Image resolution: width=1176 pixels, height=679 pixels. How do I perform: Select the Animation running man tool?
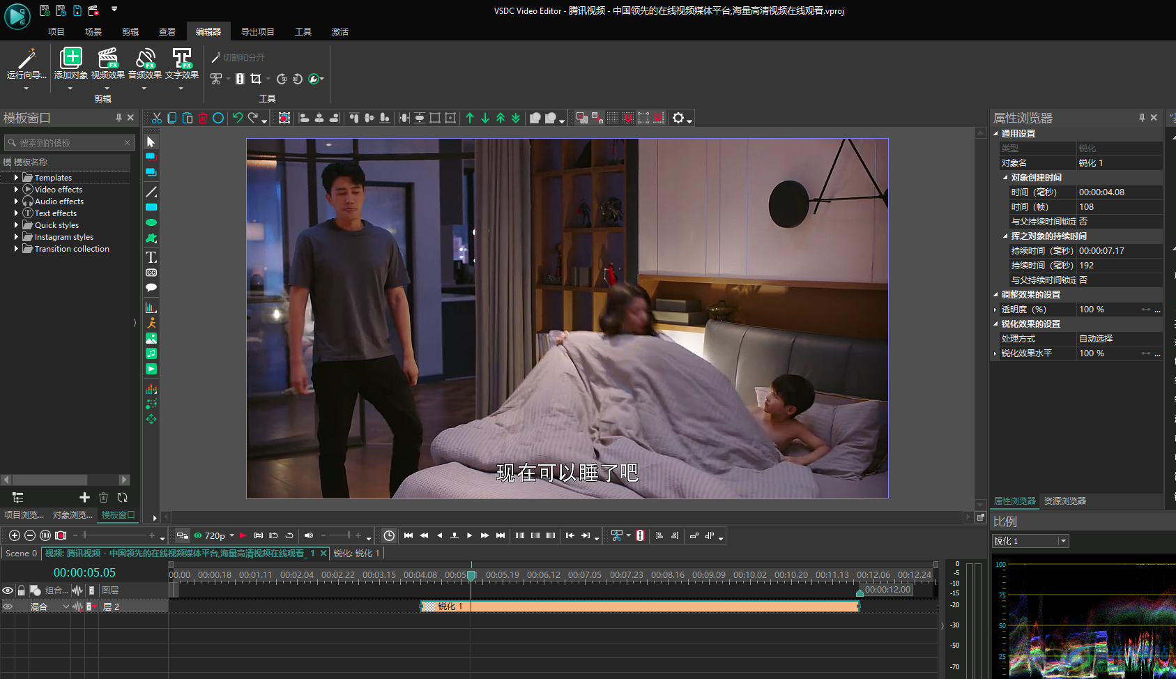click(151, 323)
